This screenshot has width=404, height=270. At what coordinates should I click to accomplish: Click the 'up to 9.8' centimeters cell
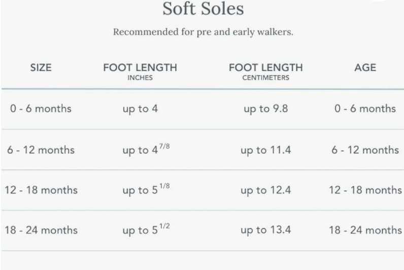266,109
